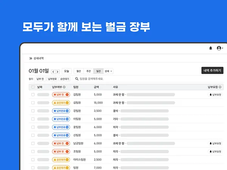Screen dimensions: 227x170
Task: Open the user profile account icon
Action: pyautogui.click(x=219, y=48)
